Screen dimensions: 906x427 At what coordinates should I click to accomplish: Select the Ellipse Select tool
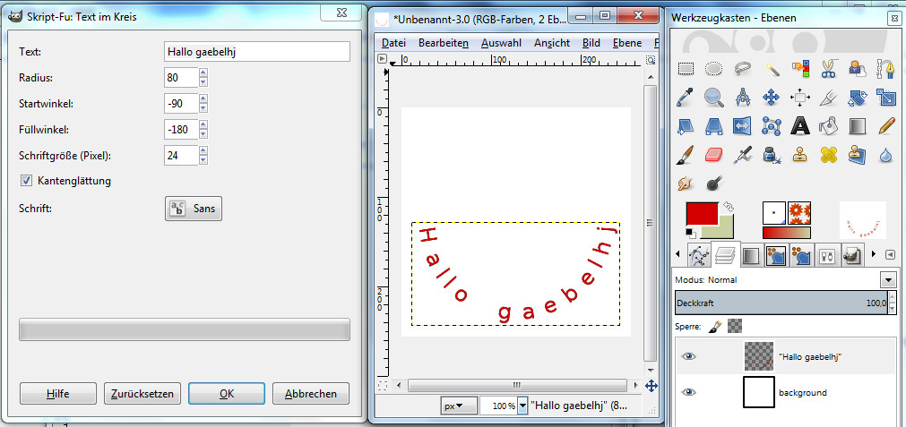pyautogui.click(x=714, y=69)
